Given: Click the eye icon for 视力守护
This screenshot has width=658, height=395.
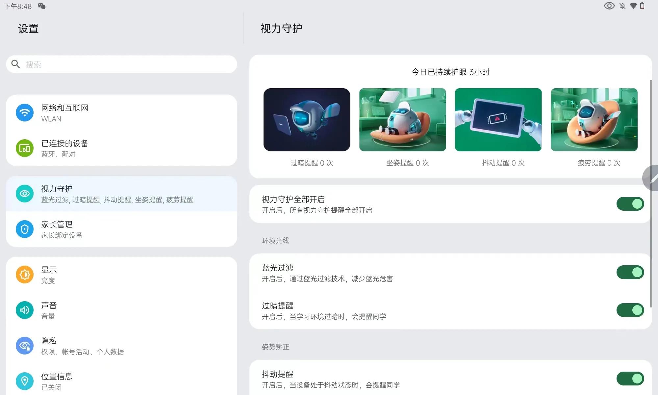Looking at the screenshot, I should 25,194.
